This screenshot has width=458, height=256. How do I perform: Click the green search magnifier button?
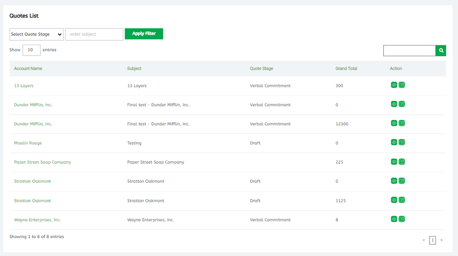coord(441,51)
